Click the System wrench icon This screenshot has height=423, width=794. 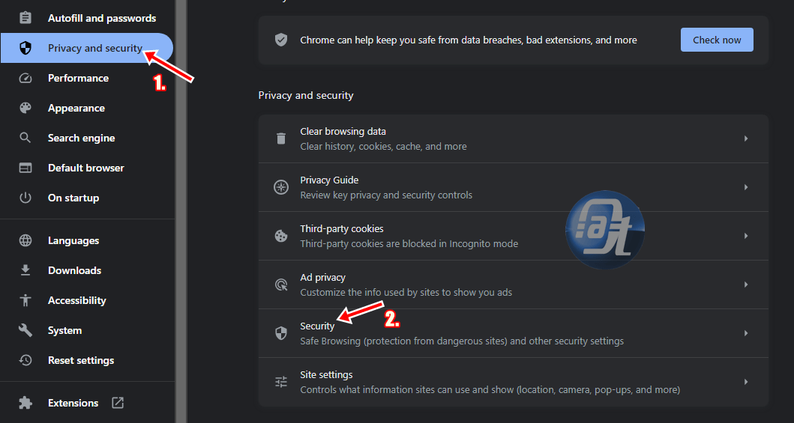[x=25, y=330]
